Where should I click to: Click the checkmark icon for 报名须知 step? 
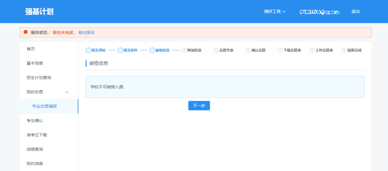[x=88, y=50]
